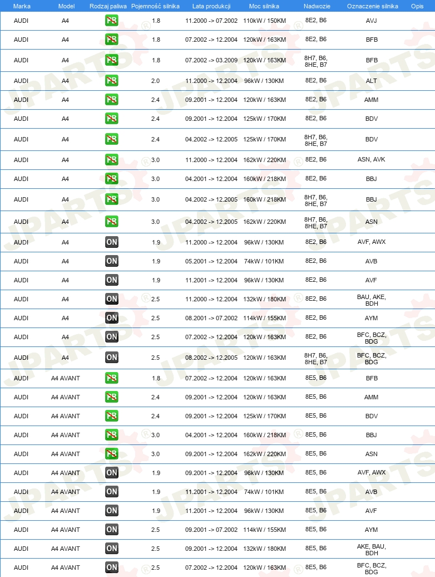Click the petrol icon in the 03.2009 BFB row

click(112, 60)
